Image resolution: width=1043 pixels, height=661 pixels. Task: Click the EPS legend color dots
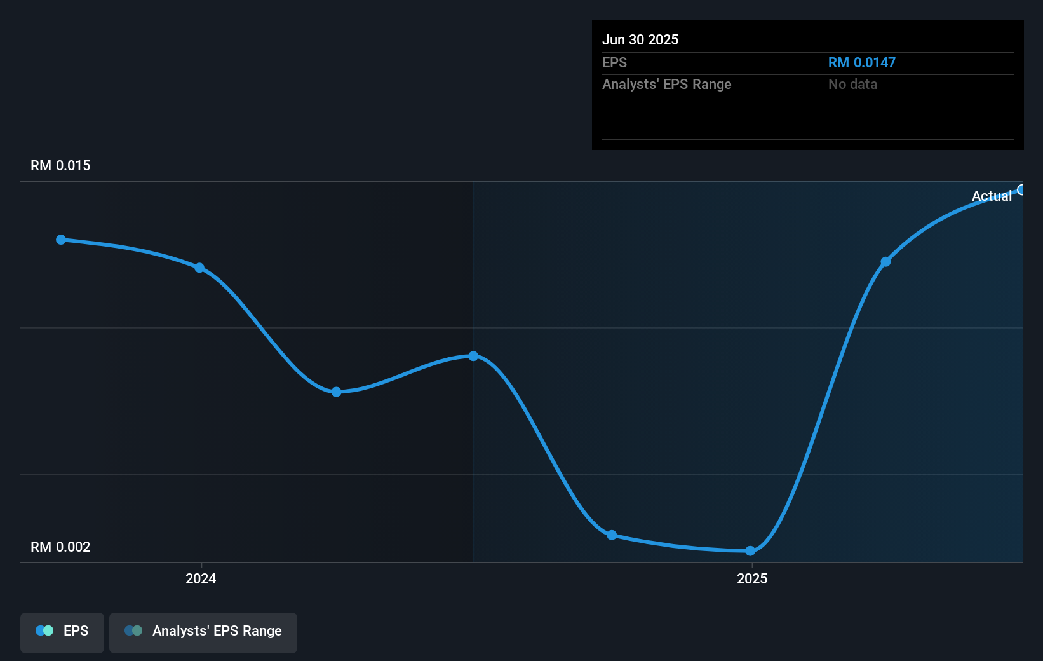44,630
